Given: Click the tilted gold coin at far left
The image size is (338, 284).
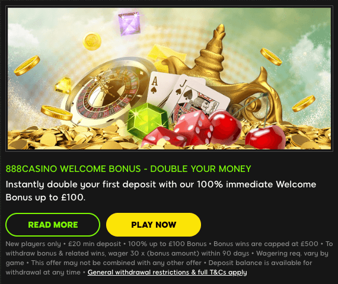Looking at the screenshot, I should (x=27, y=65).
